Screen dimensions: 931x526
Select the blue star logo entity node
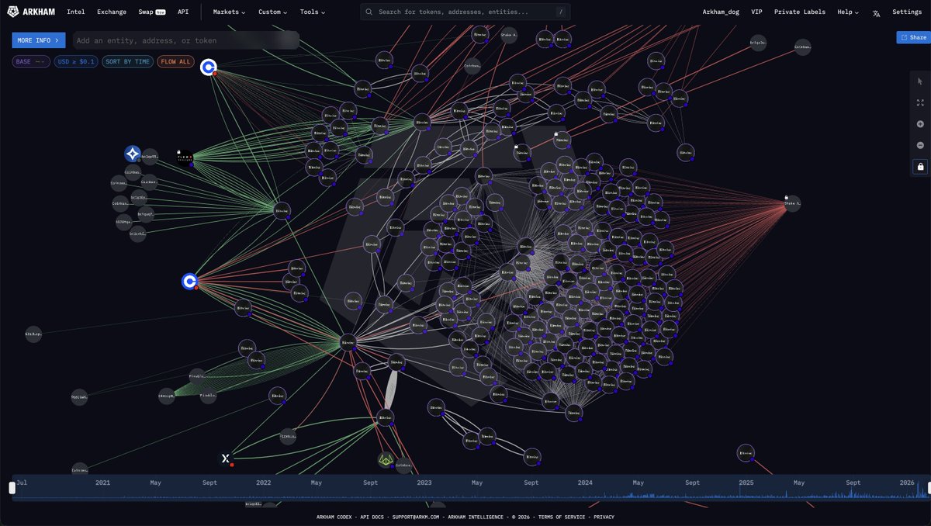(x=133, y=154)
